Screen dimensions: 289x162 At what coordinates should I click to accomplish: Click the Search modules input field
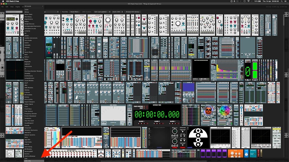(14, 12)
